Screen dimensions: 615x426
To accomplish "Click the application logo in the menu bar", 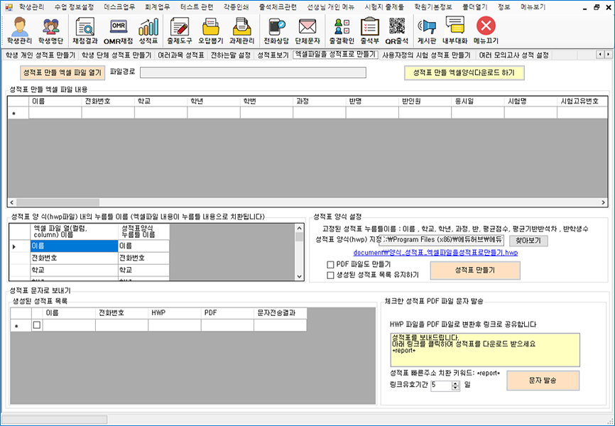I will pyautogui.click(x=9, y=7).
